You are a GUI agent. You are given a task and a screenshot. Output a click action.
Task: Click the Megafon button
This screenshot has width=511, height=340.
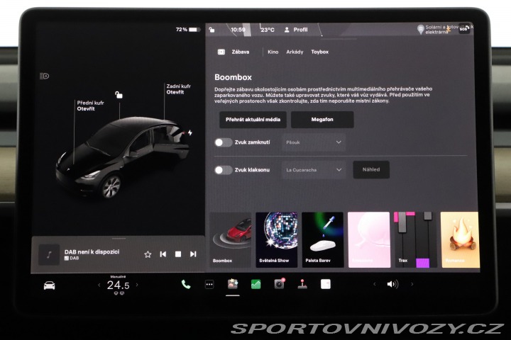322,120
